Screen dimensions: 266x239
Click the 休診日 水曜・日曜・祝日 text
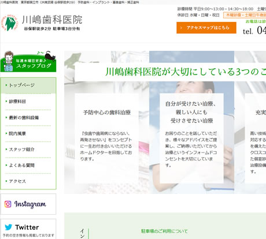pyautogui.click(x=198, y=15)
